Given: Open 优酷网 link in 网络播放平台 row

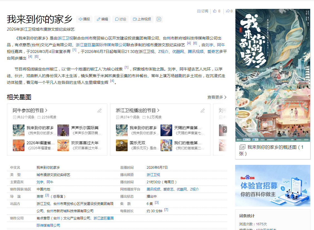Looking at the screenshot, I should pos(182,189).
